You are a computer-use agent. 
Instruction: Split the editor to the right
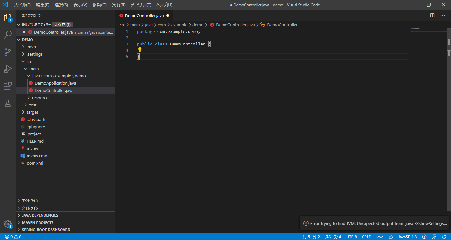coord(433,15)
